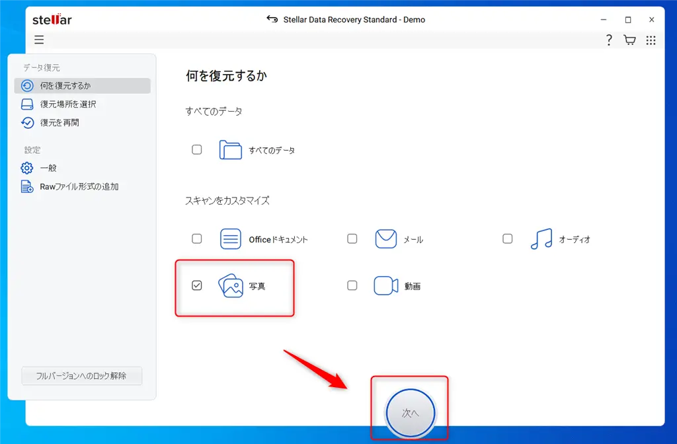Viewport: 677px width, 444px height.
Task: Check the メール checkbox
Action: 352,238
